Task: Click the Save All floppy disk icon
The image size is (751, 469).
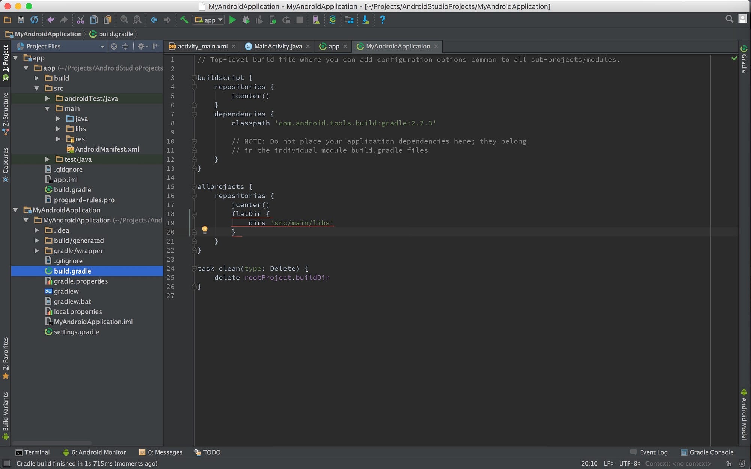Action: coord(21,20)
